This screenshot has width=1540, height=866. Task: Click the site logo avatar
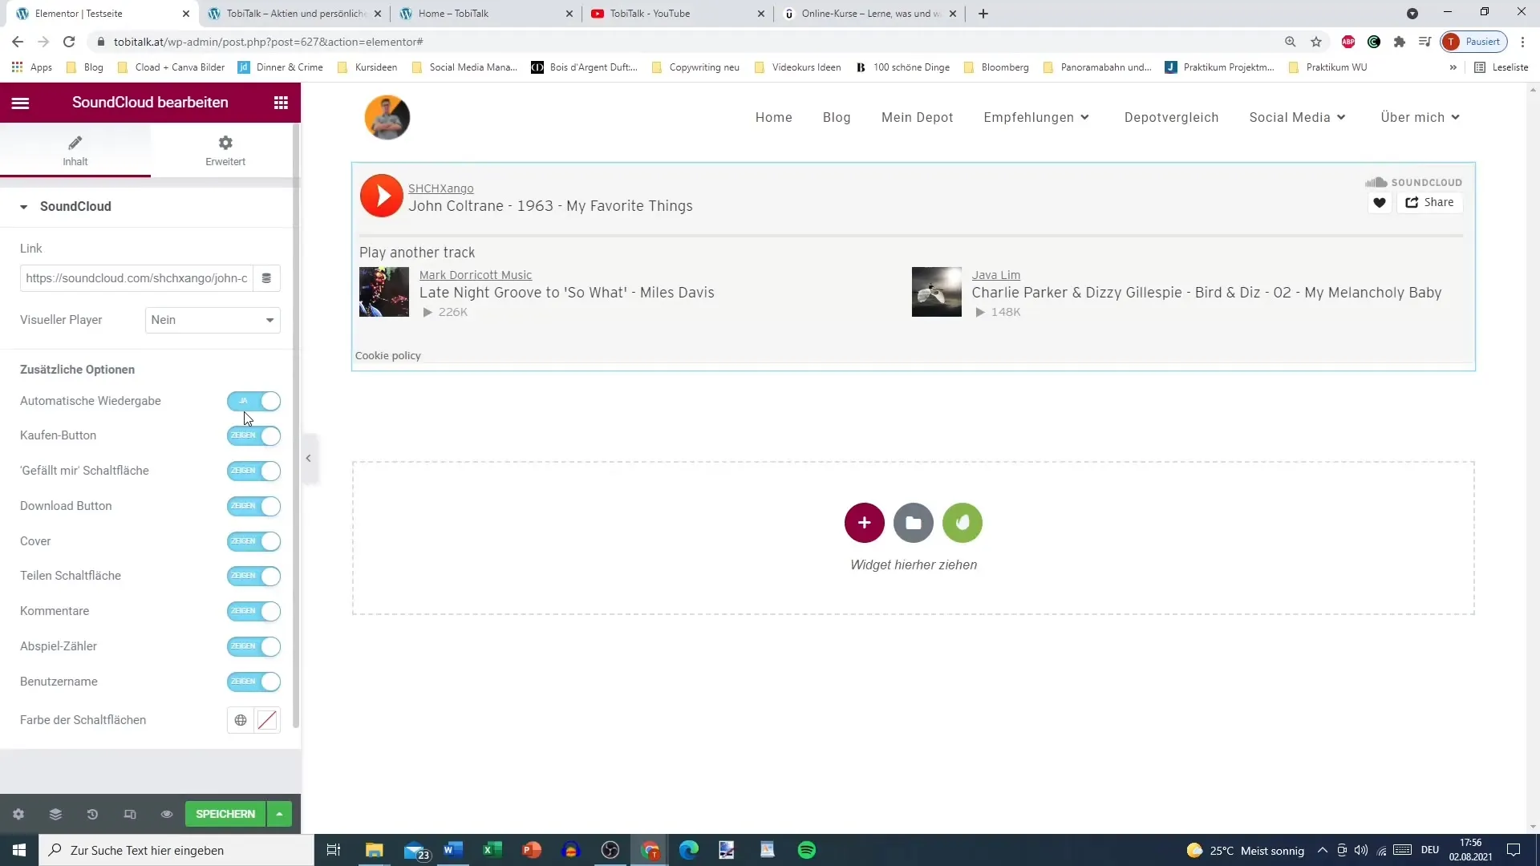pyautogui.click(x=387, y=117)
